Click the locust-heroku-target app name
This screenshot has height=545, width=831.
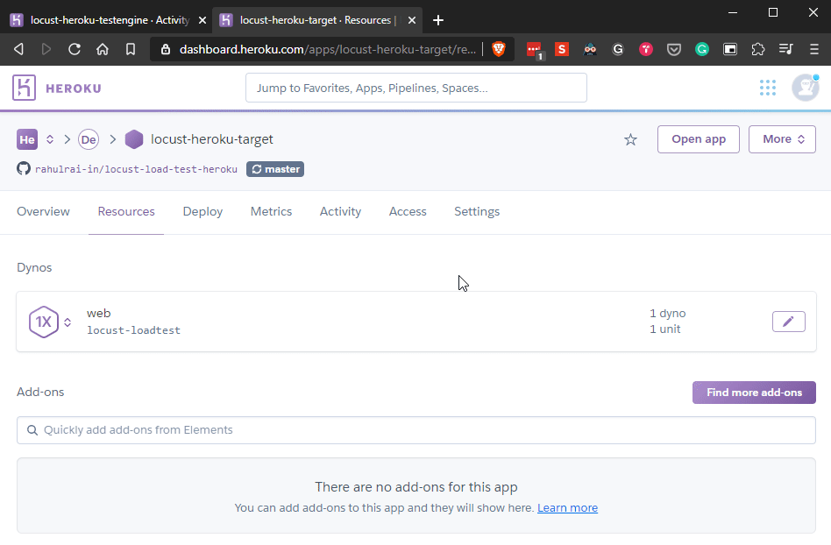(x=212, y=139)
